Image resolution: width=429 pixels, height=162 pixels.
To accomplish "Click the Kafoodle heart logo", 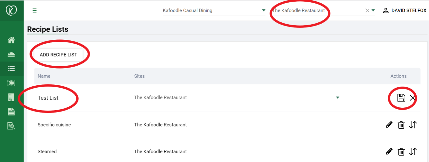I will tap(11, 10).
